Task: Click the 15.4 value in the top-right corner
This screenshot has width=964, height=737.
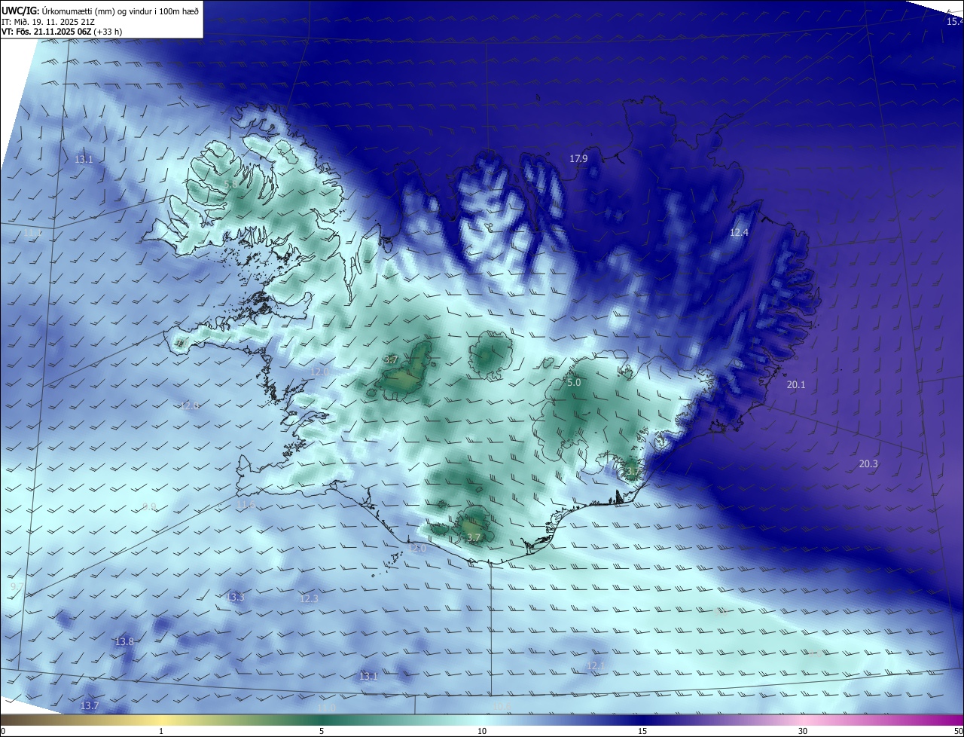Action: (x=954, y=22)
